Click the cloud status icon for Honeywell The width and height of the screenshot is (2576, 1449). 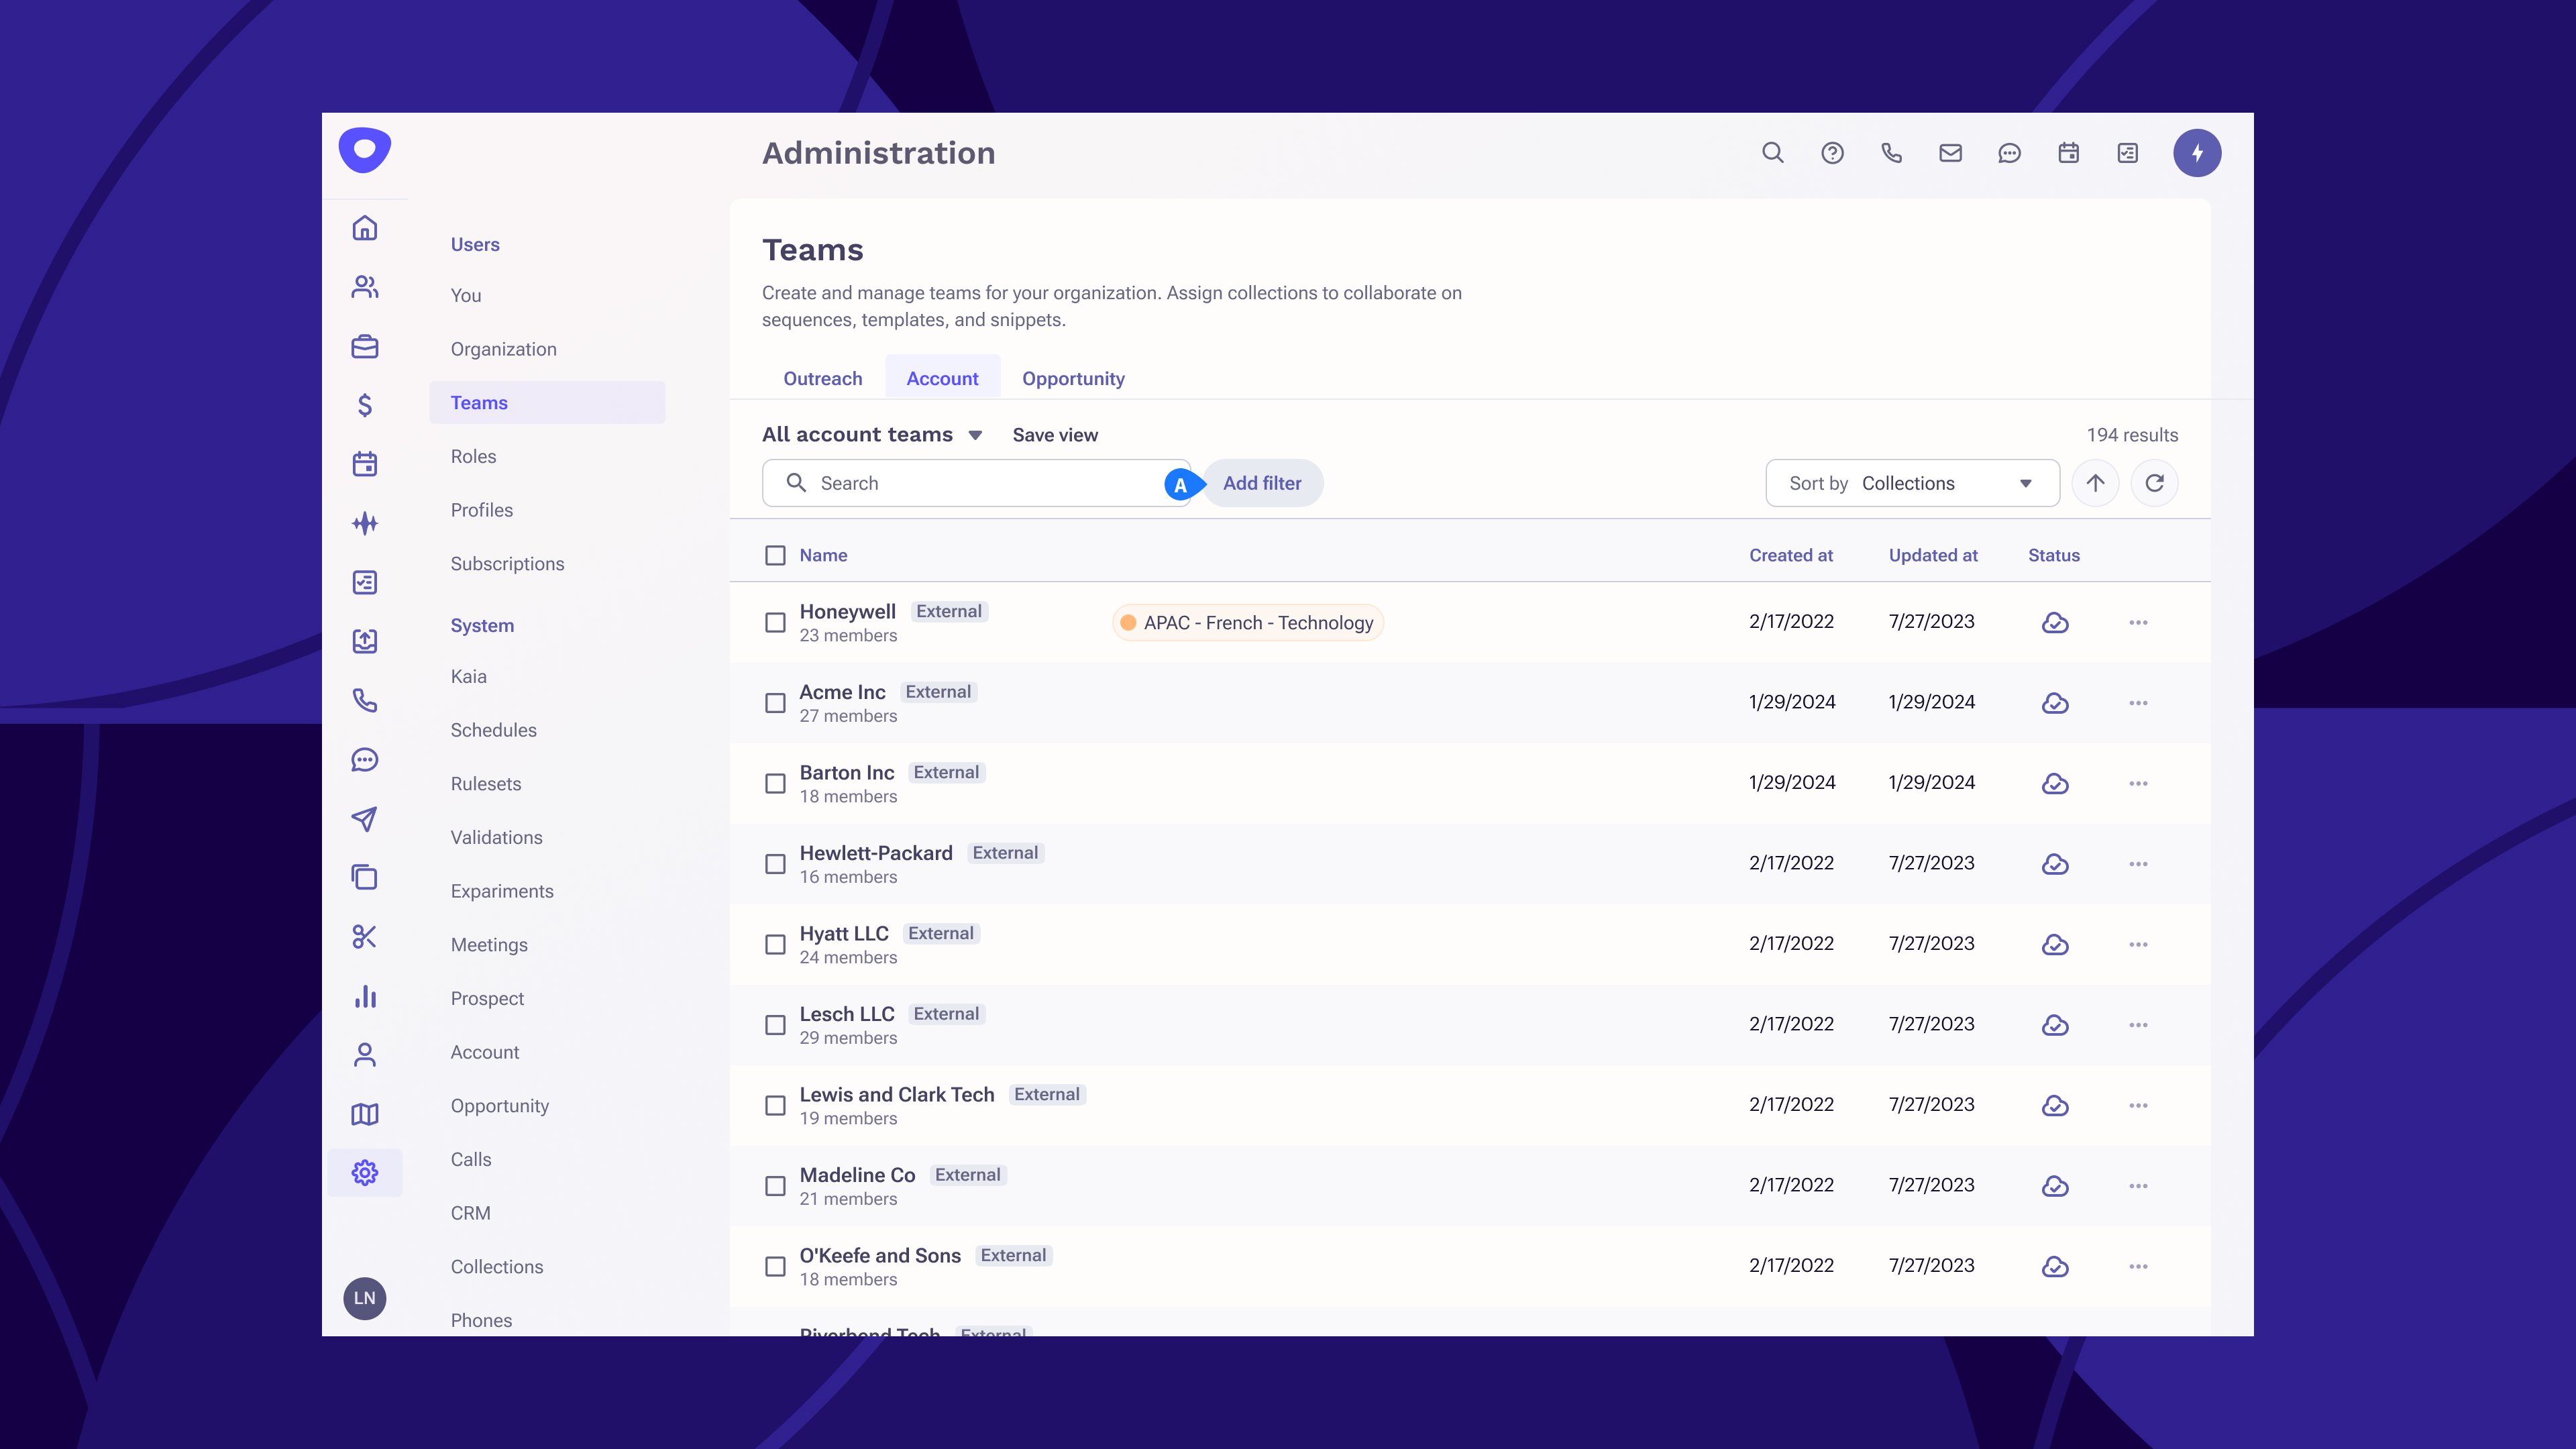click(x=2055, y=622)
